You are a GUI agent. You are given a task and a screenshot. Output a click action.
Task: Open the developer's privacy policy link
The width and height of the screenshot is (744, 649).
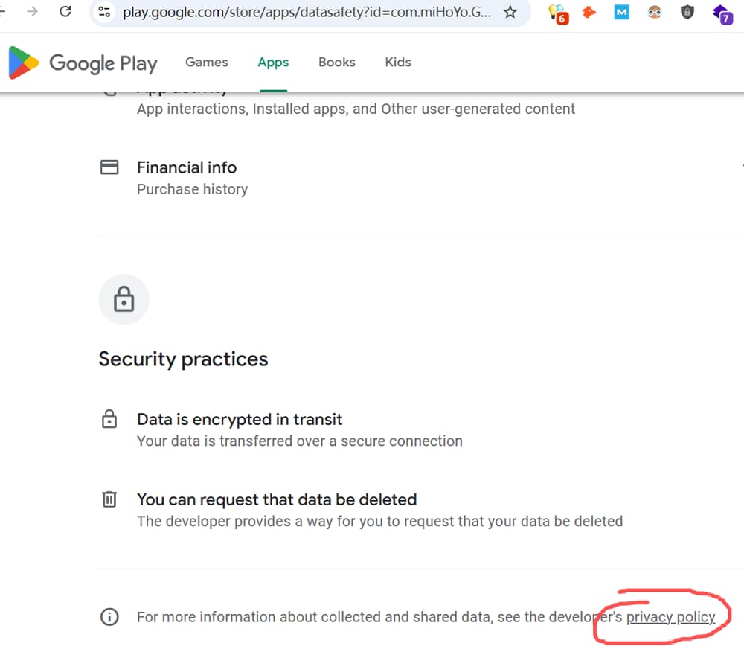coord(670,617)
